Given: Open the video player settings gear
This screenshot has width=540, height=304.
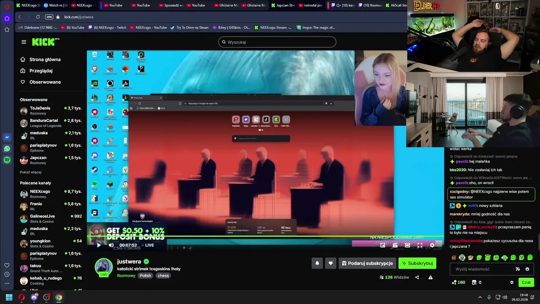Looking at the screenshot, I should [432, 245].
